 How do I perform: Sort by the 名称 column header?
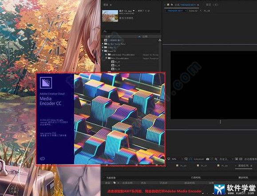coord(107,36)
